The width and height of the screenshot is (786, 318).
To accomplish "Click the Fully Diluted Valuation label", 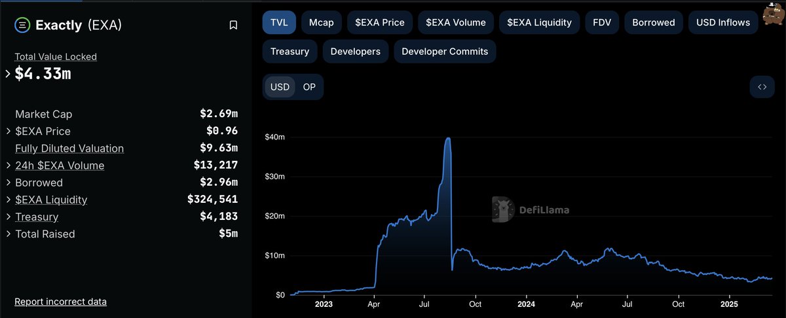I will tap(69, 149).
